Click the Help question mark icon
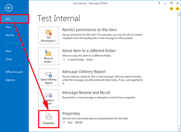 coord(159,3)
